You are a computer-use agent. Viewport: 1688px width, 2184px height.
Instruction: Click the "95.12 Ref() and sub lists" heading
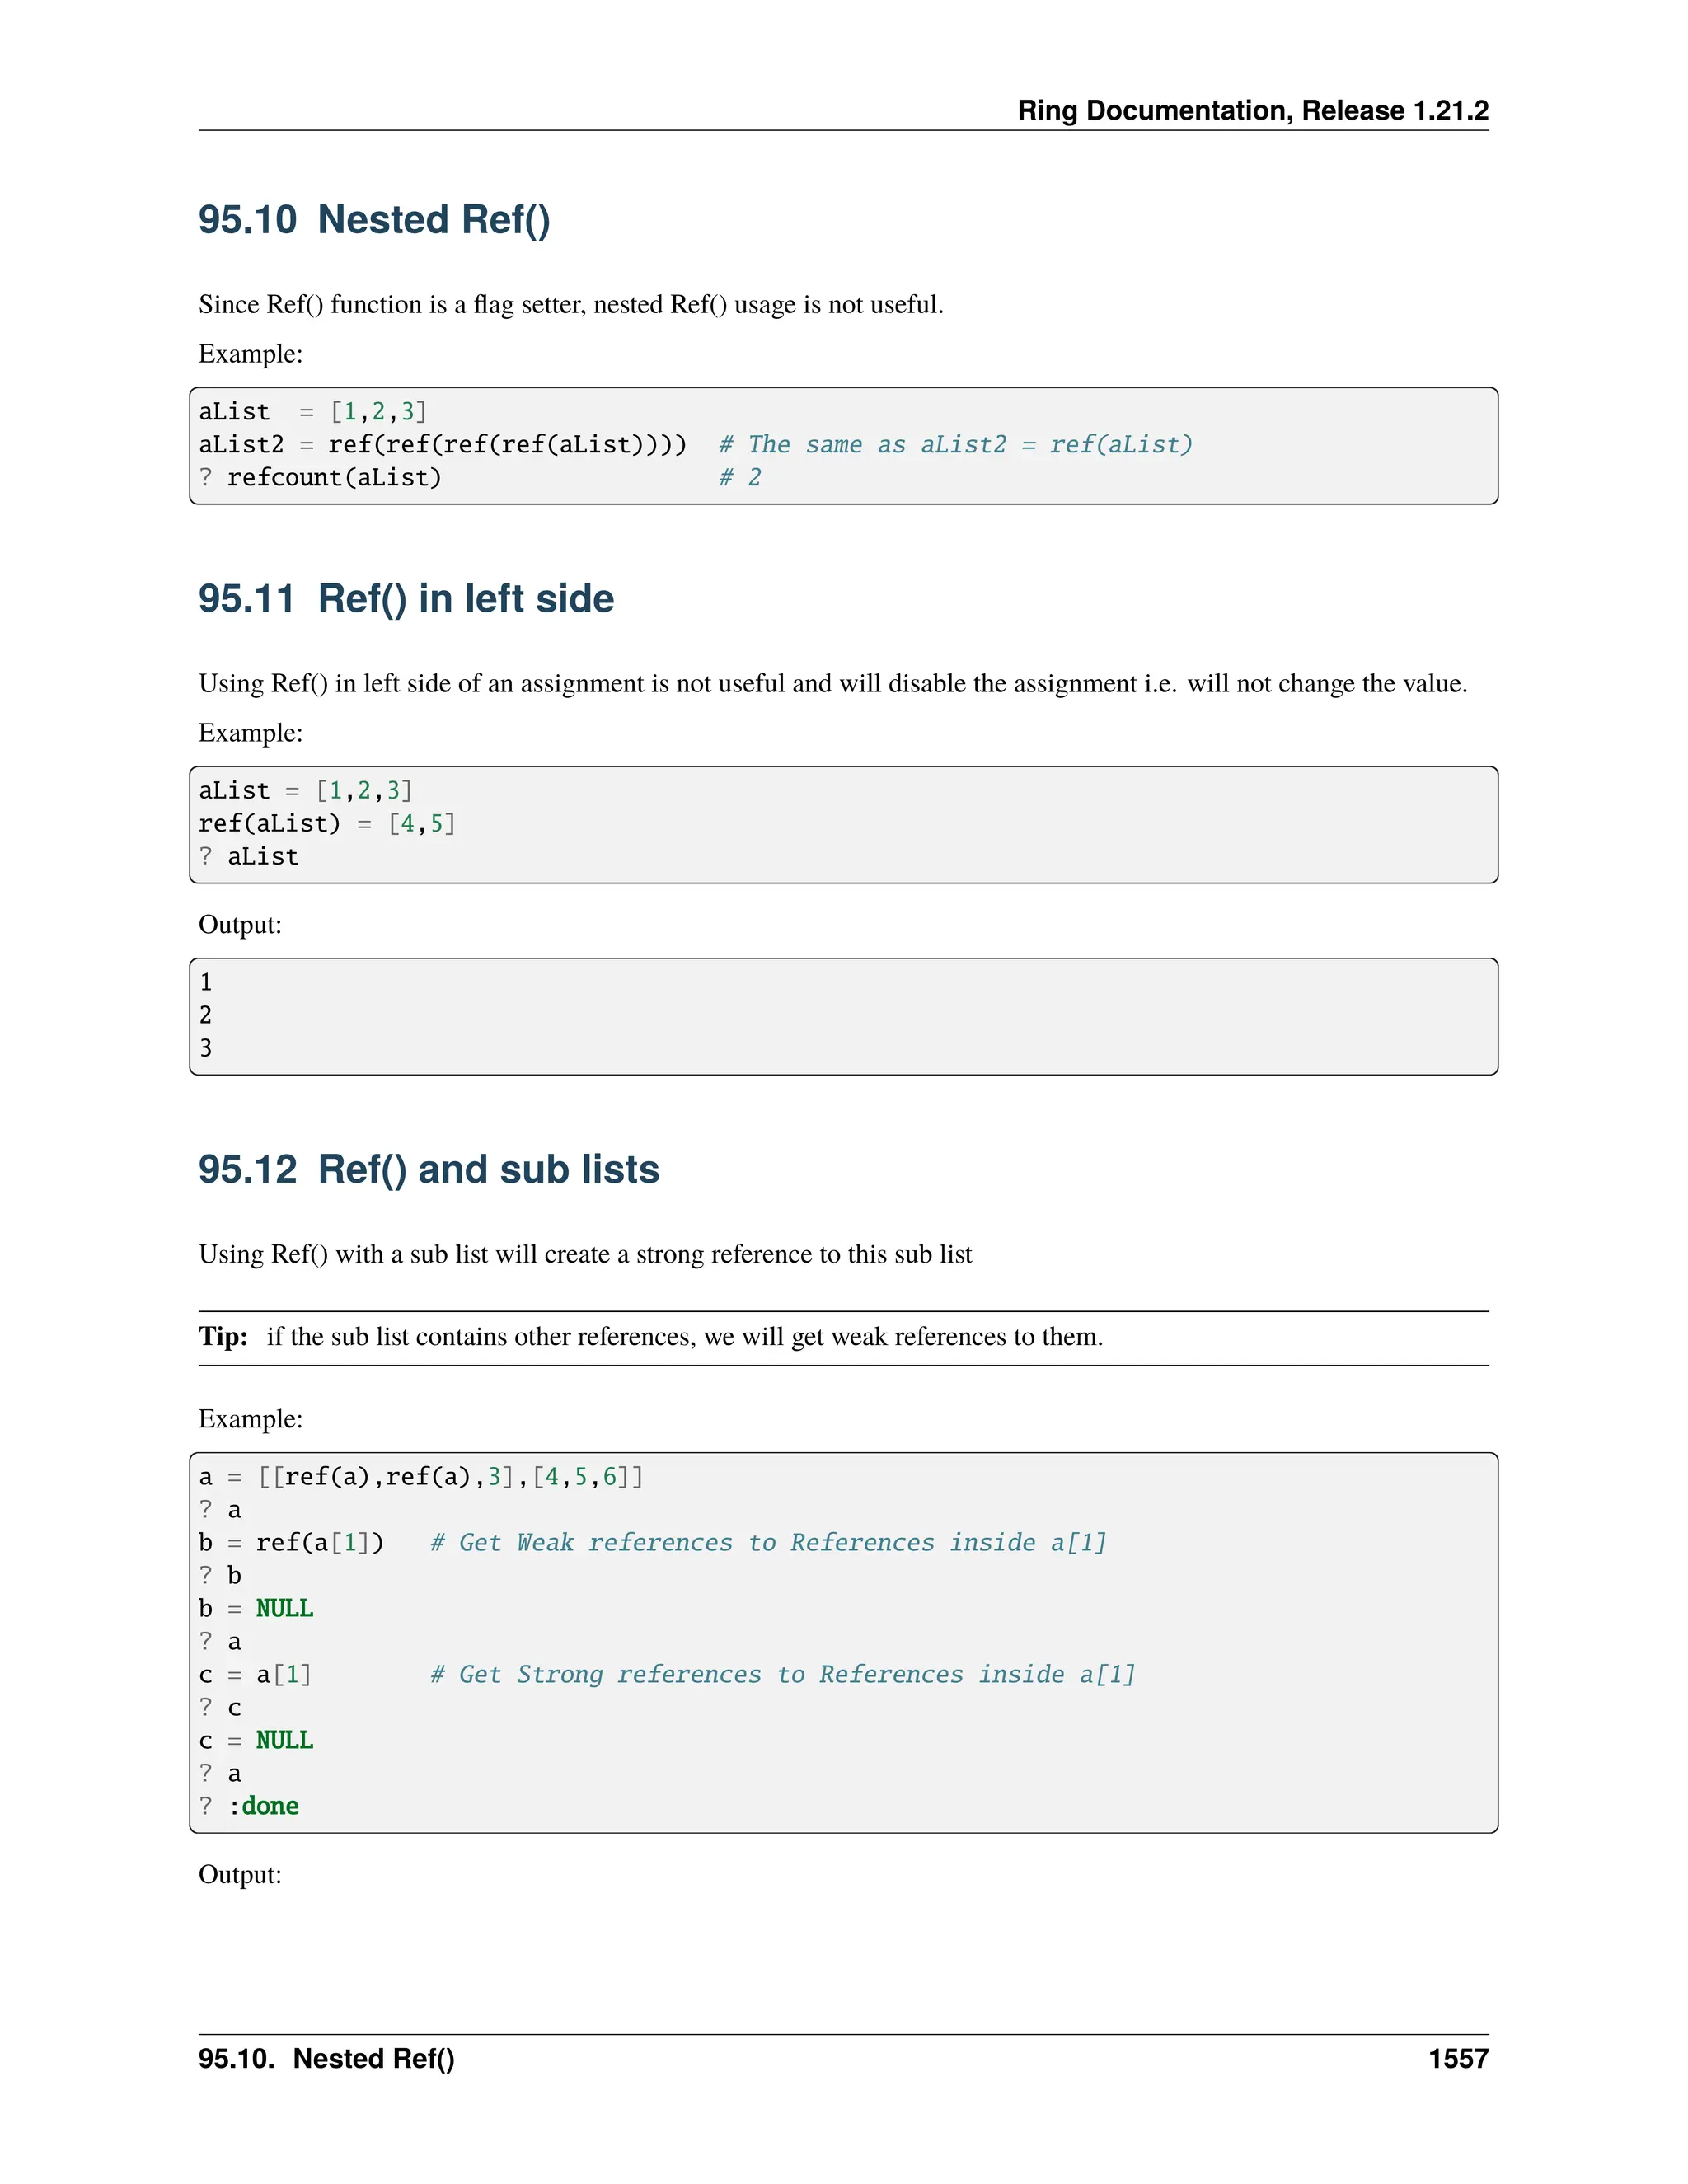428,1170
